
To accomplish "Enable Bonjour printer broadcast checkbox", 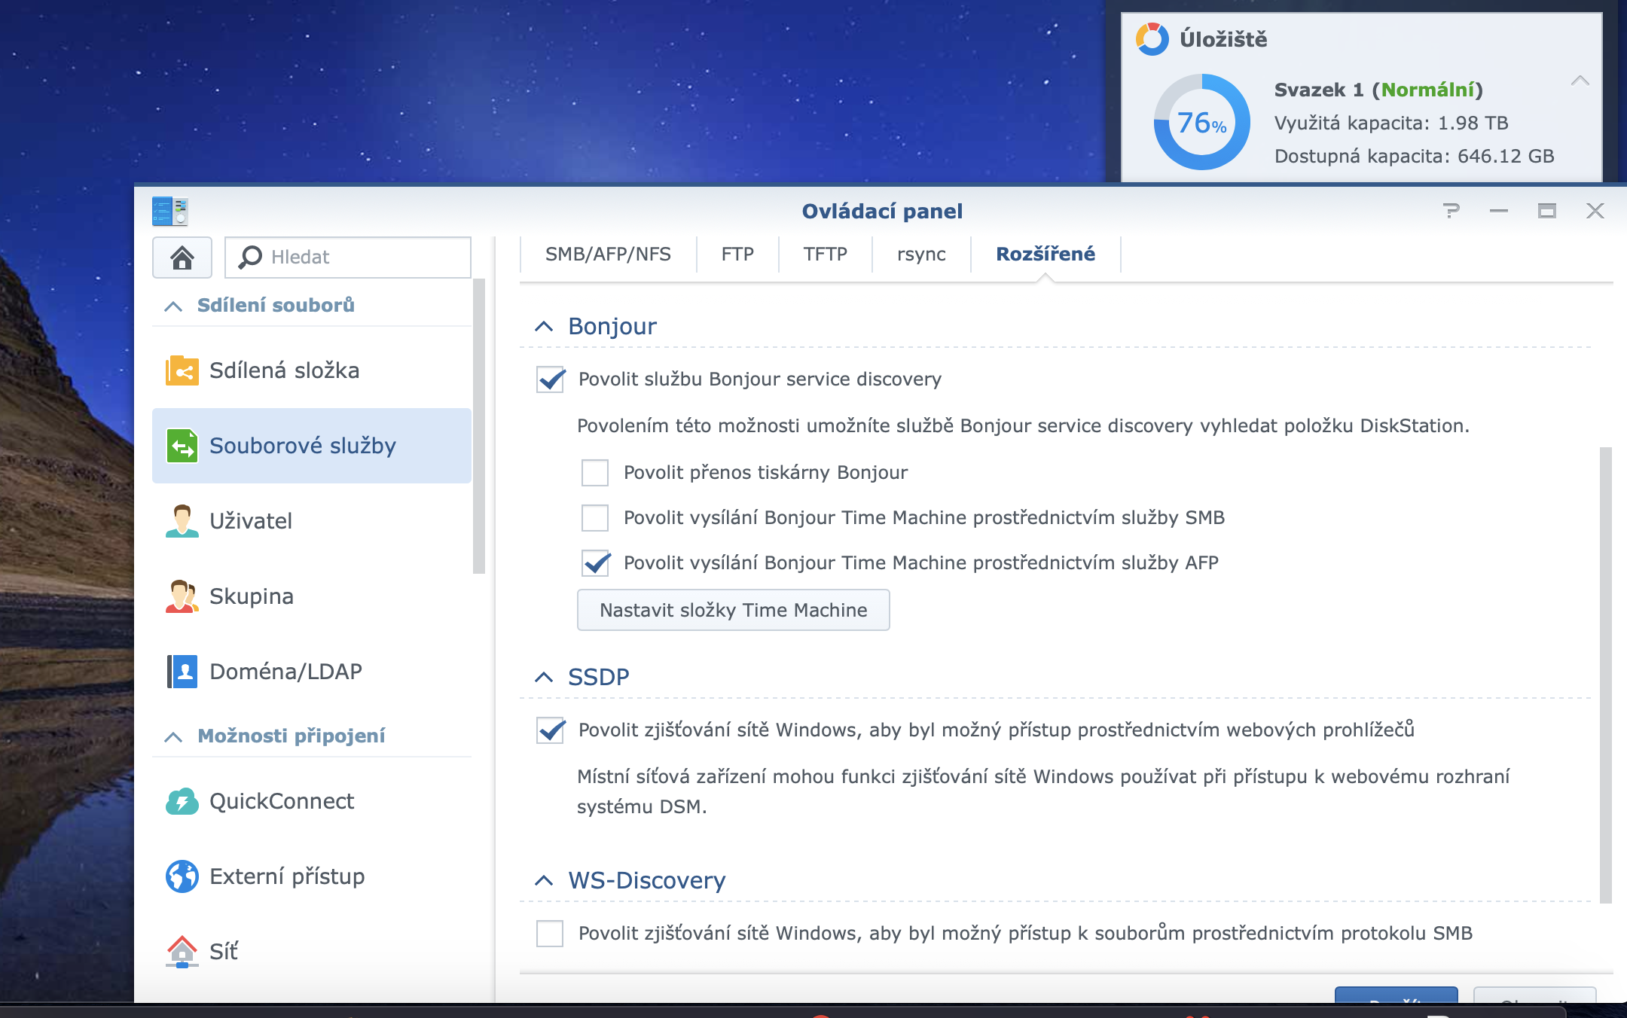I will pos(595,473).
